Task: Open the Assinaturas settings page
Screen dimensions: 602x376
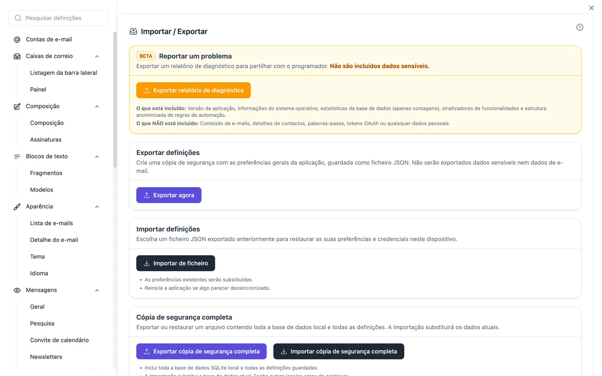Action: coord(46,140)
